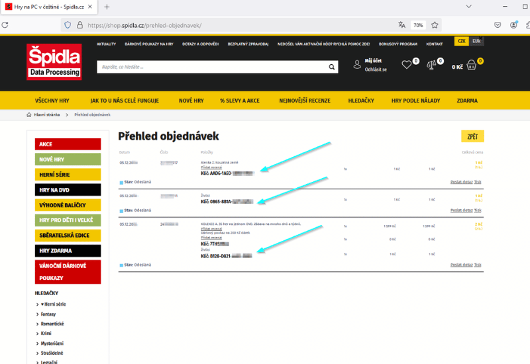Open shopping basket icon

472,65
